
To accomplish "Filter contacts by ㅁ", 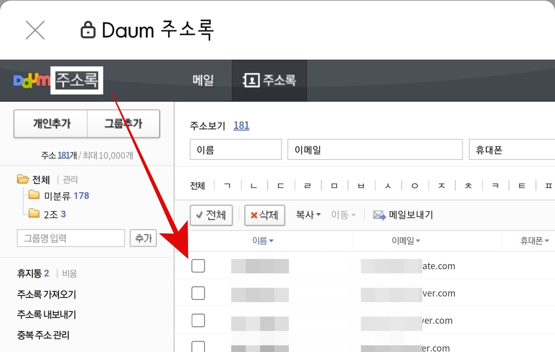I will tap(334, 186).
